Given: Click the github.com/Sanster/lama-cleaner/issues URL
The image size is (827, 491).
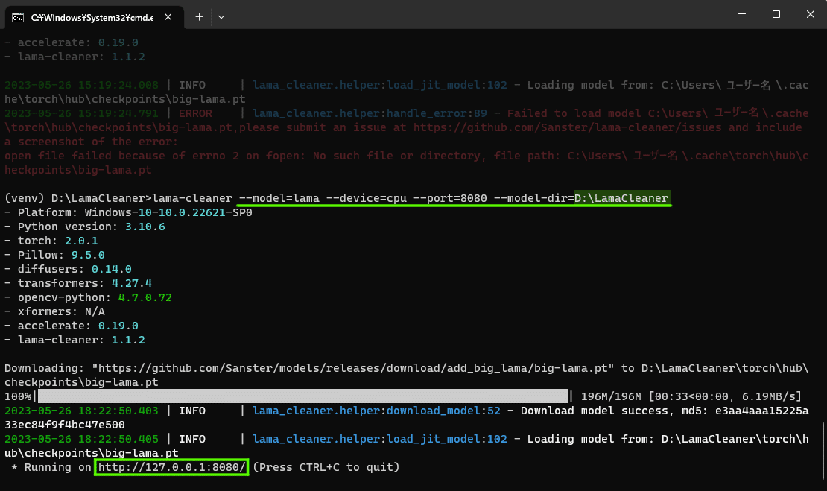Looking at the screenshot, I should point(567,127).
